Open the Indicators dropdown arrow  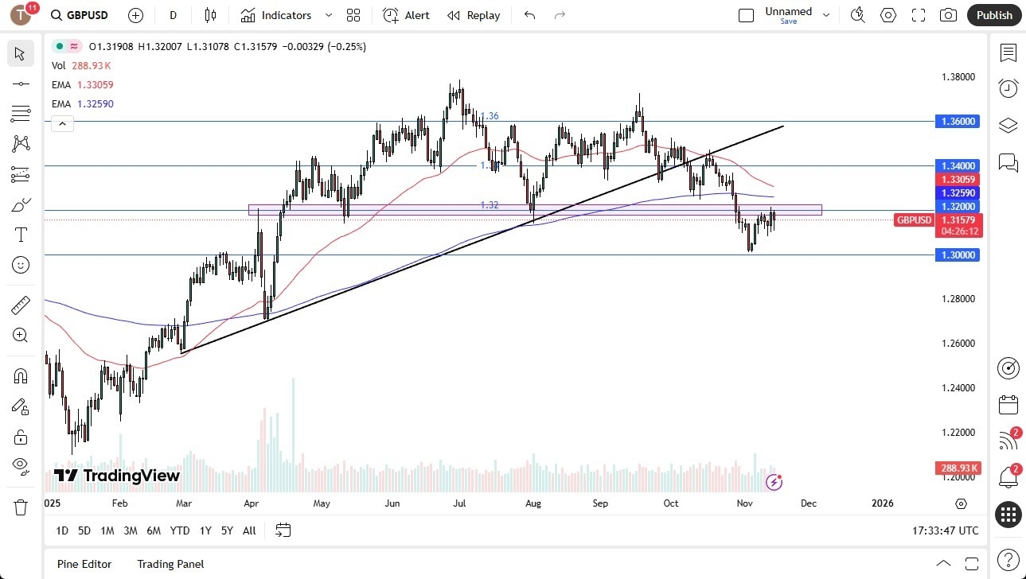point(327,15)
